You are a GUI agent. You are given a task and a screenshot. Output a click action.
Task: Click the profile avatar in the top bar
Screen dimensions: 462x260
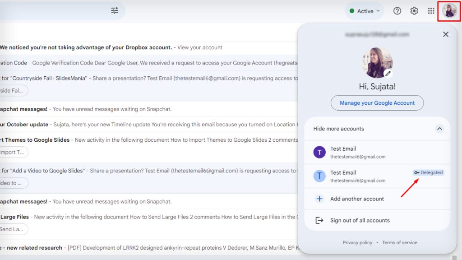point(448,10)
